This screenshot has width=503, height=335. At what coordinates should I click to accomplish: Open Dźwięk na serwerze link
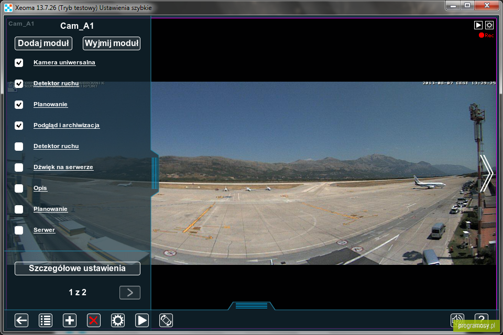(63, 167)
